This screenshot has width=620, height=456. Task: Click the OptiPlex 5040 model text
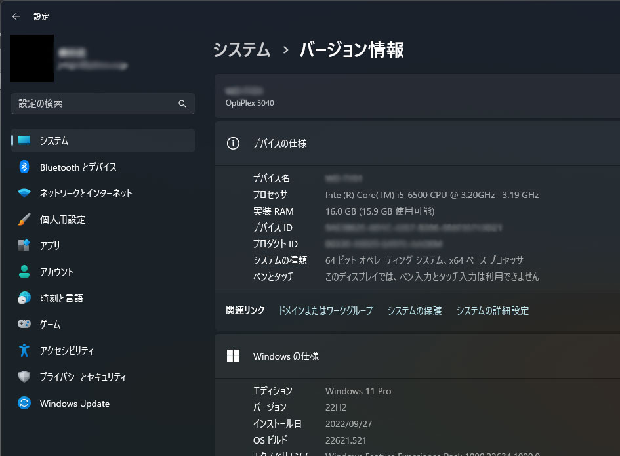point(249,103)
